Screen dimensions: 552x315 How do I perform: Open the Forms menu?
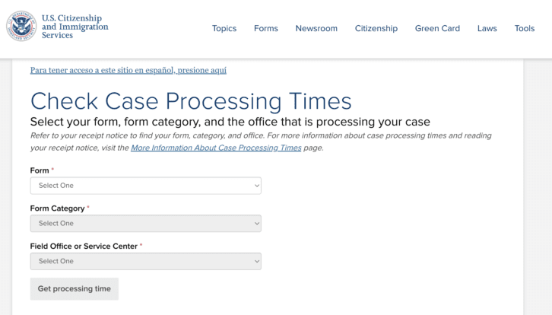pos(266,28)
